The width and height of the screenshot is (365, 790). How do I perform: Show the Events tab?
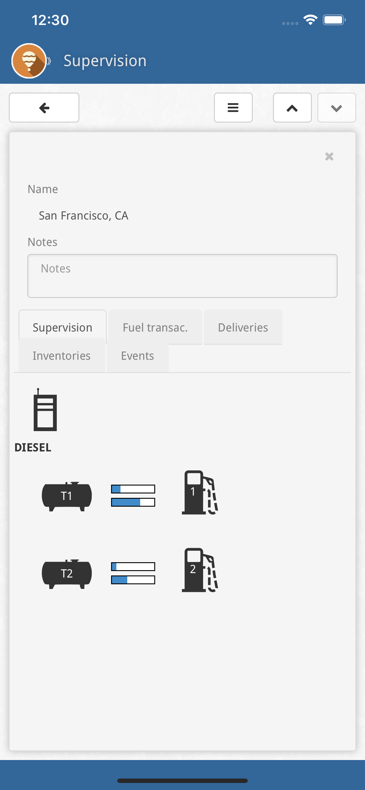tap(138, 355)
